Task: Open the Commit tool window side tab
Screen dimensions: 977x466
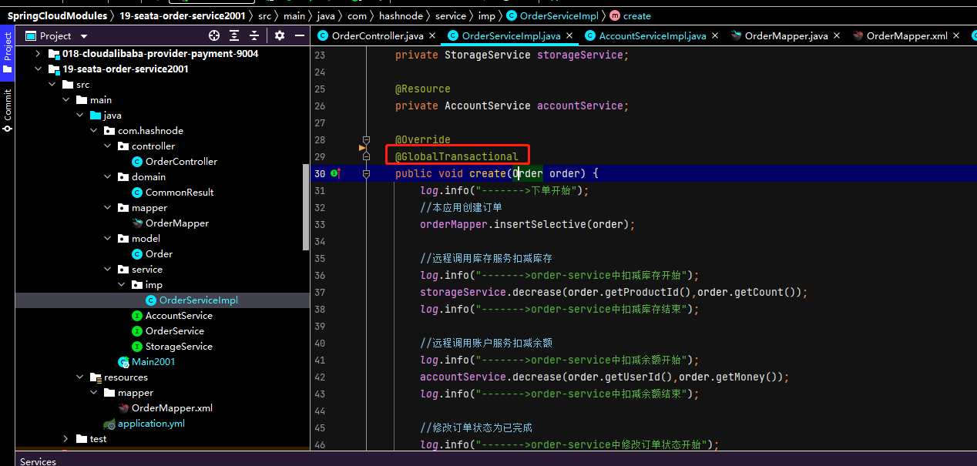Action: (8, 109)
